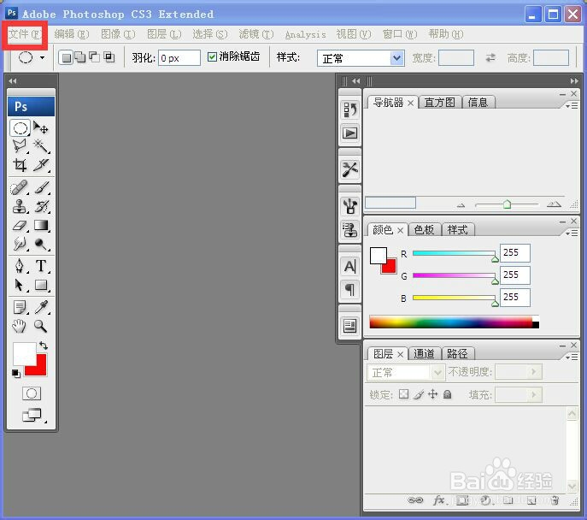
Task: Open the Analysis menu
Action: point(306,34)
